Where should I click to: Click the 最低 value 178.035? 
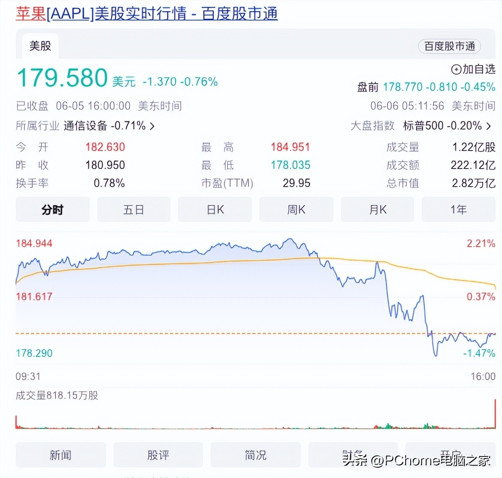pos(290,165)
